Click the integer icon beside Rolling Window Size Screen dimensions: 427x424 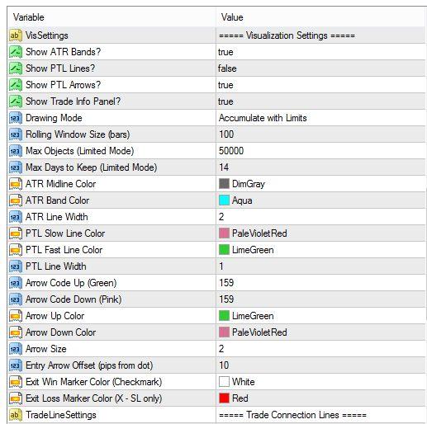(x=16, y=134)
